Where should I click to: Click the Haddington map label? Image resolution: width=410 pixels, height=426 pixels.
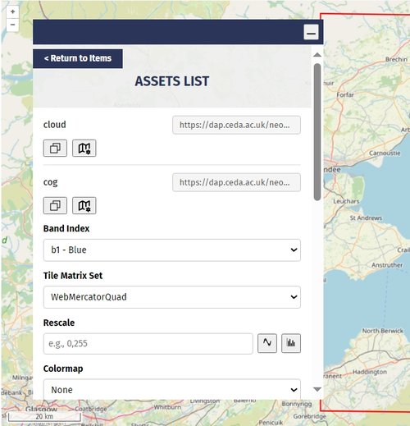[x=370, y=372]
